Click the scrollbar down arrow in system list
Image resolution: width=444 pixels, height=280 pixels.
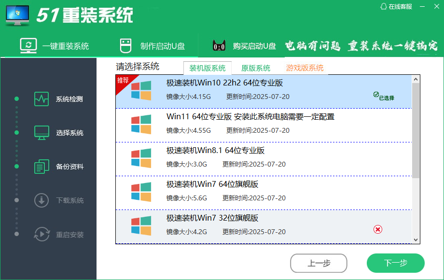(x=416, y=239)
